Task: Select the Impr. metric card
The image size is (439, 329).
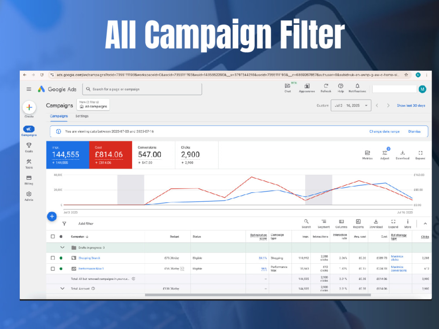Action: tap(68, 155)
